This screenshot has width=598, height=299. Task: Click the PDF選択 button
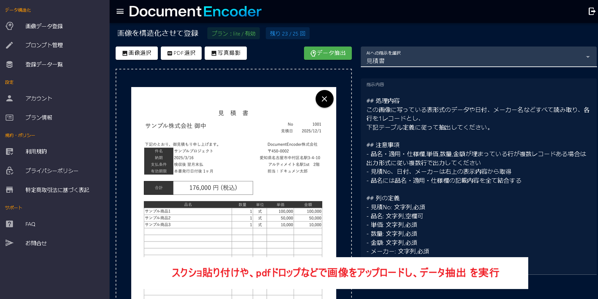181,53
